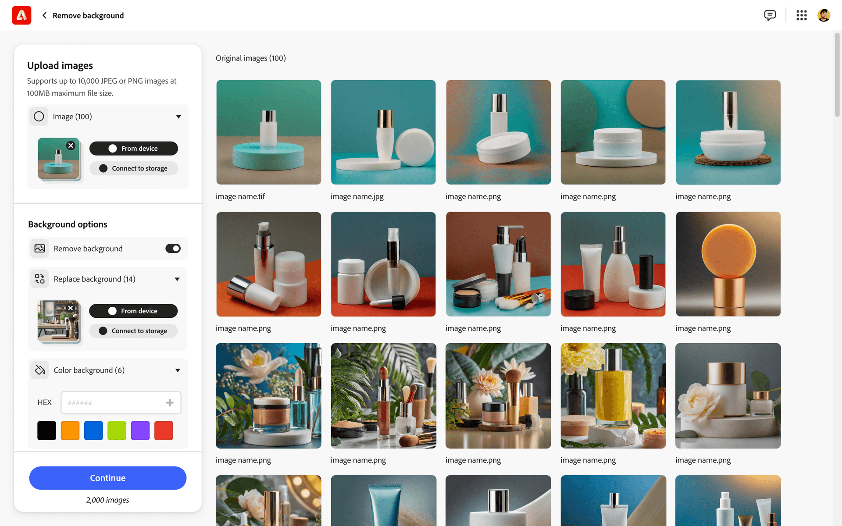Click the Background options heading
The width and height of the screenshot is (842, 526).
click(x=68, y=224)
